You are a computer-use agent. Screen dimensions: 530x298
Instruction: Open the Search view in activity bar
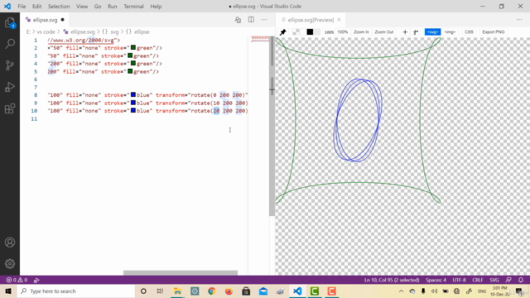(x=10, y=43)
